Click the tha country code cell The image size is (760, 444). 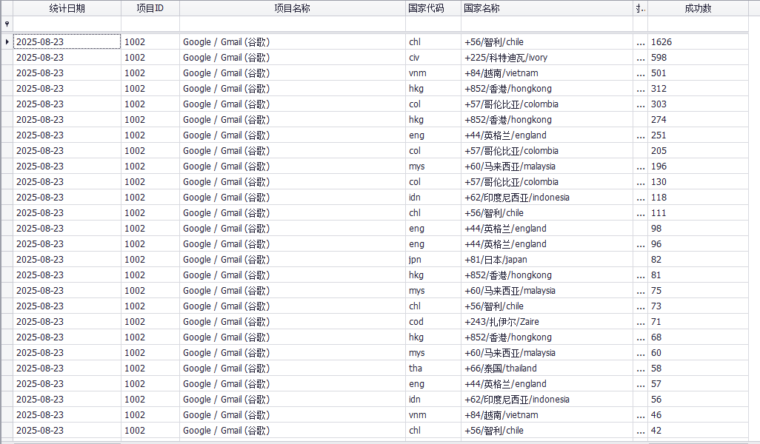433,368
